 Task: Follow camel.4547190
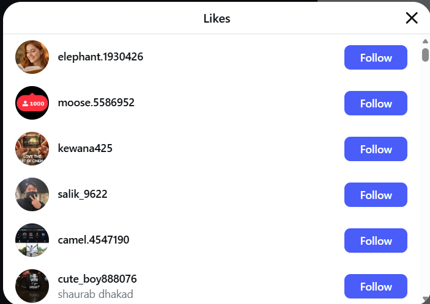point(376,241)
